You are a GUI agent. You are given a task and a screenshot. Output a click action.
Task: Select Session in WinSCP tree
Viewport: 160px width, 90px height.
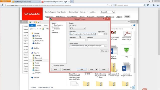[54, 23]
